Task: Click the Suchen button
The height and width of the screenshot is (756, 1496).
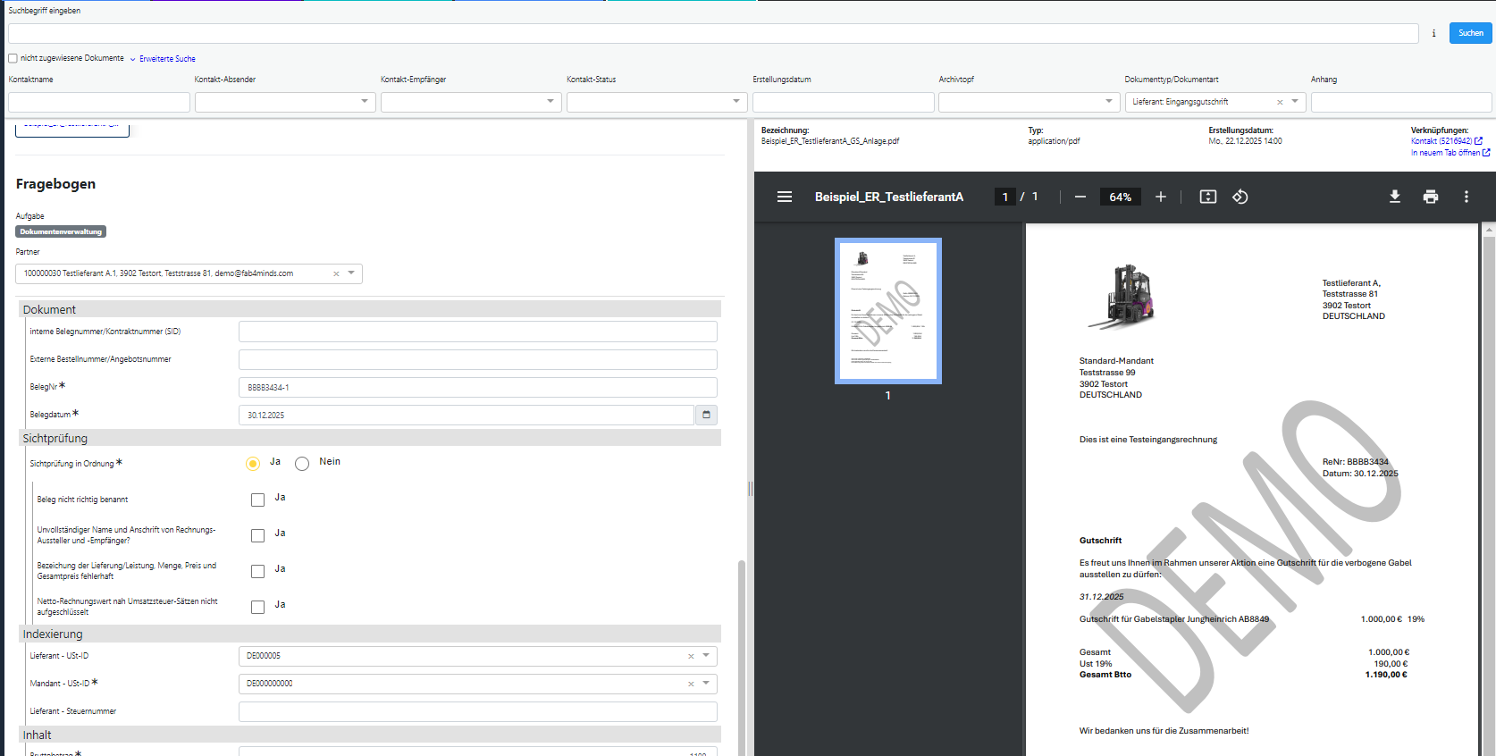Action: (1470, 33)
